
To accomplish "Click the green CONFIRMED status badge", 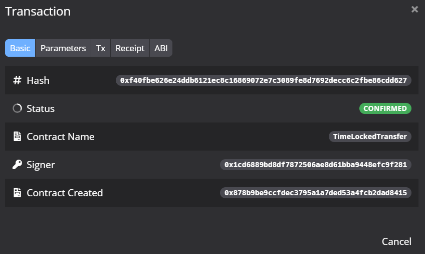I will pyautogui.click(x=385, y=108).
